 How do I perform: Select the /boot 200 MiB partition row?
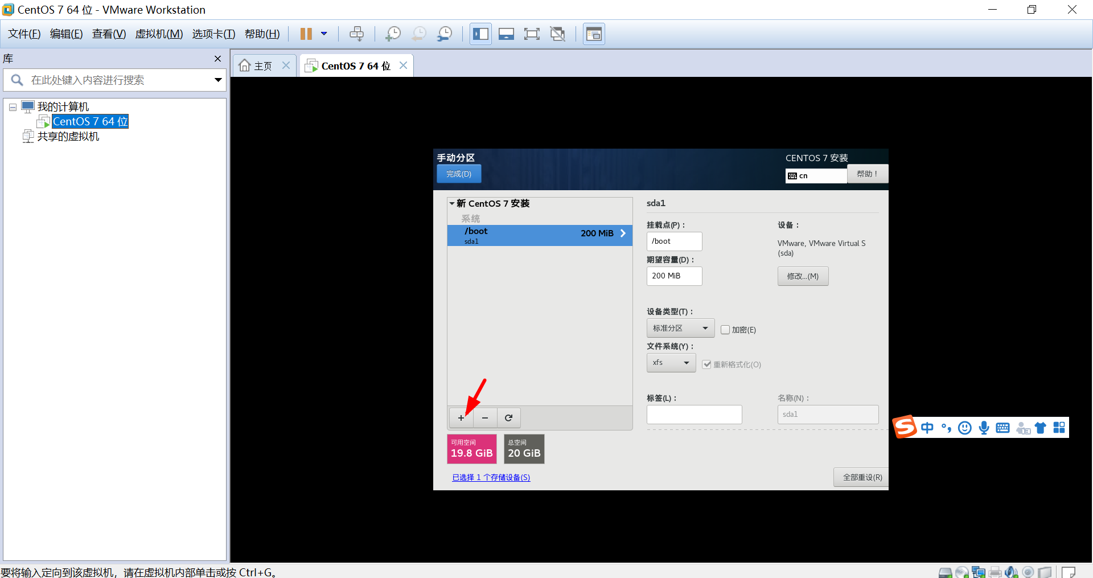(540, 235)
